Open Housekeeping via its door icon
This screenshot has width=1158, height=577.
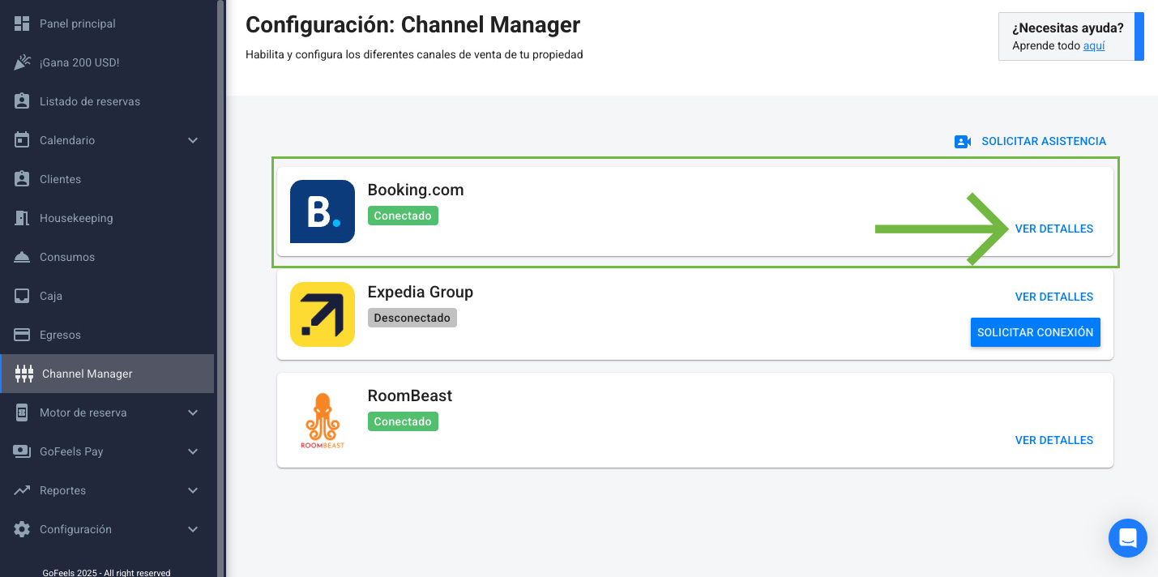[23, 218]
